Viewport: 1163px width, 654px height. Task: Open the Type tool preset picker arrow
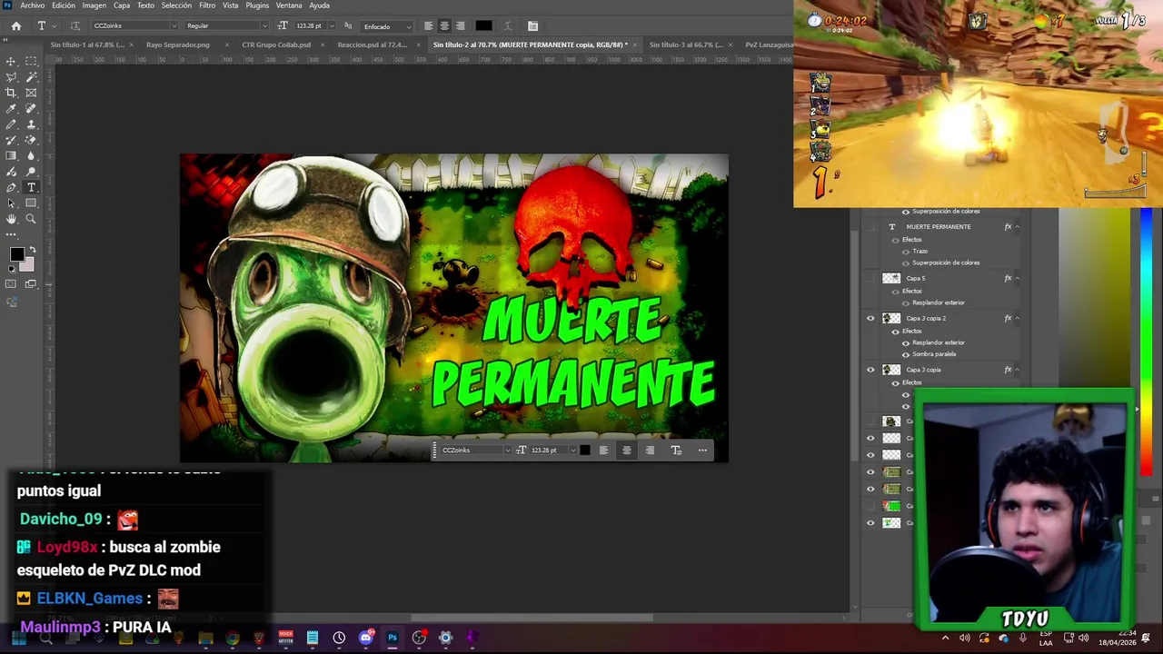tap(52, 25)
